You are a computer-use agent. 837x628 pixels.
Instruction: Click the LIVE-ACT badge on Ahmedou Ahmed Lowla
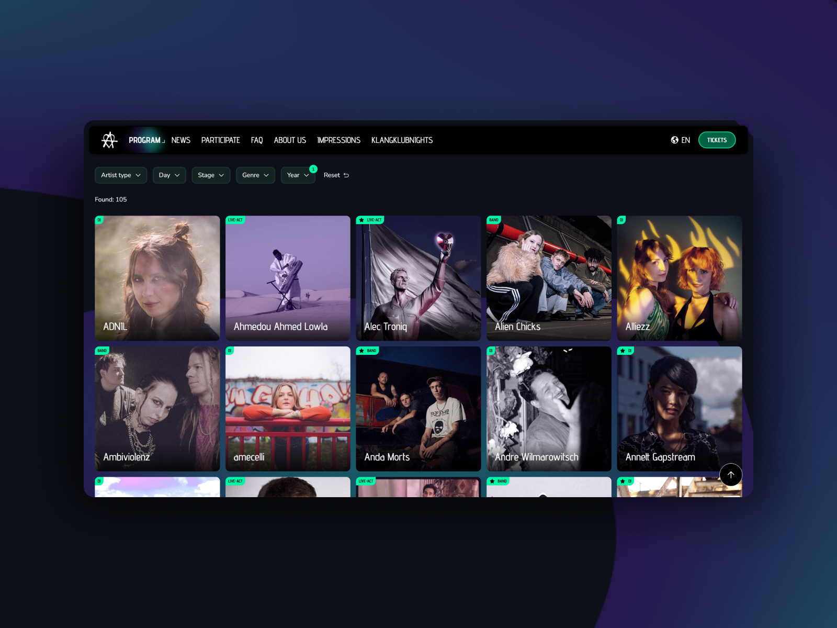point(235,220)
